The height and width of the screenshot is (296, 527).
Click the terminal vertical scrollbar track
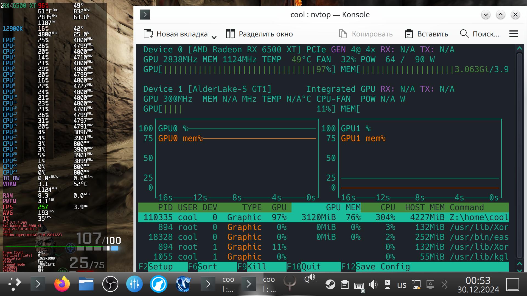pos(519,156)
